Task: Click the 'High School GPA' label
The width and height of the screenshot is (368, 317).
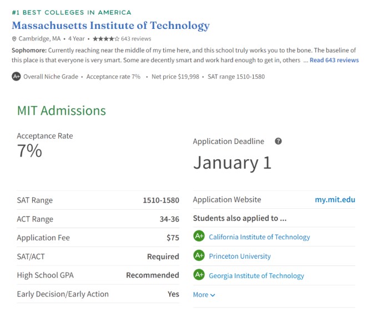Action: pyautogui.click(x=46, y=275)
